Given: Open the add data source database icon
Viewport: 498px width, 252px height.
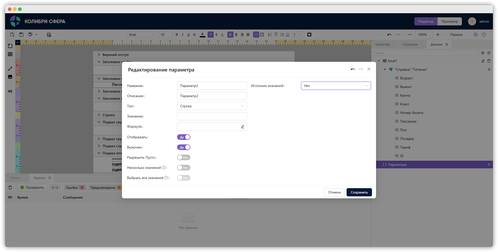Looking at the screenshot, I should (x=49, y=35).
